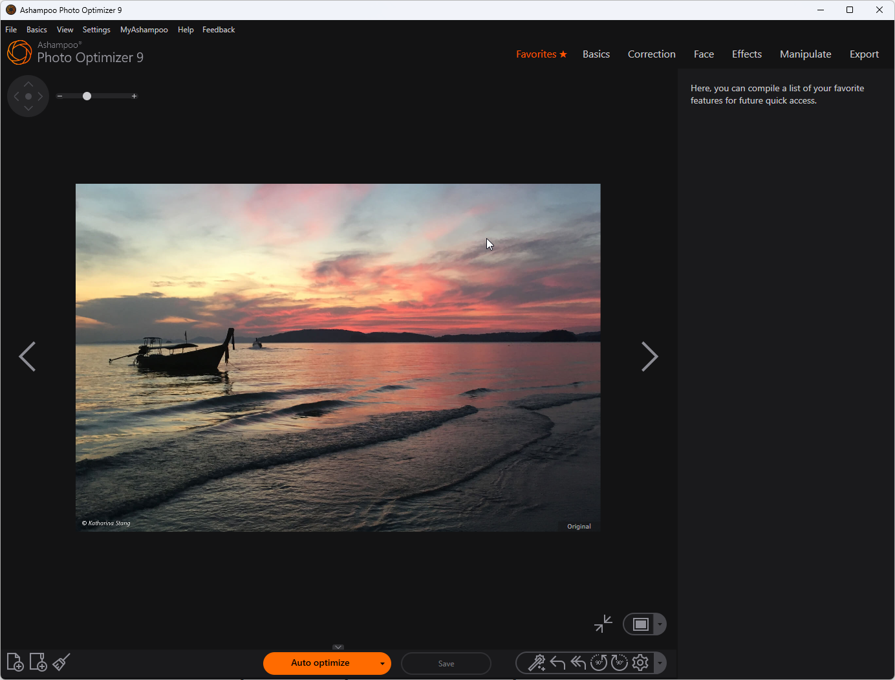Click the add folder icon

point(38,663)
